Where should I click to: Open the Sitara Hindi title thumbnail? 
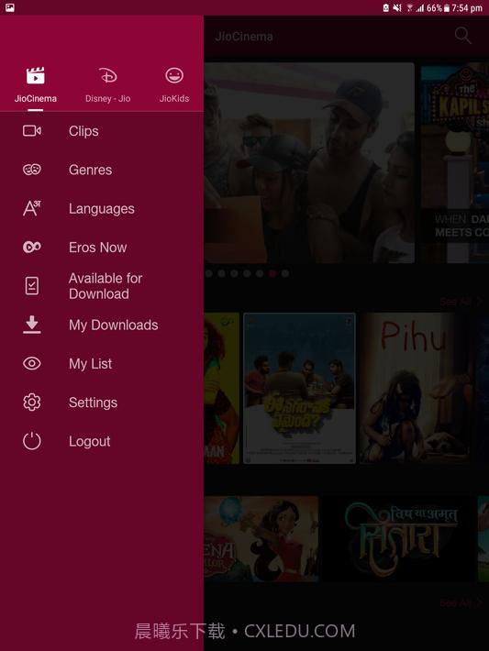399,538
